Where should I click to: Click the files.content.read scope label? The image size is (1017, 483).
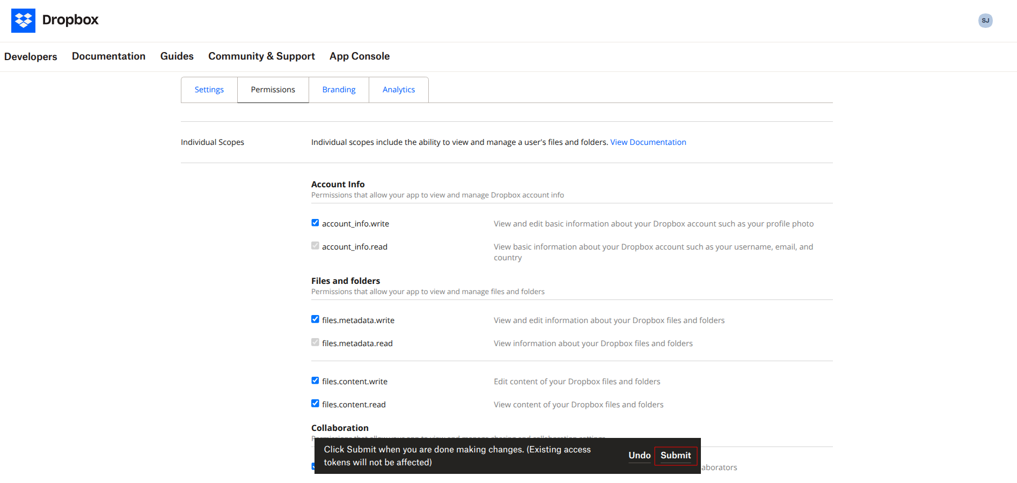click(354, 405)
